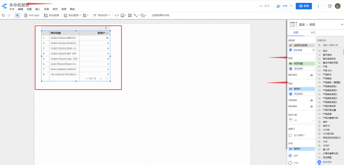Image resolution: width=344 pixels, height=165 pixels.
Task: Click the undo arrow in toolbar
Action: (3, 15)
